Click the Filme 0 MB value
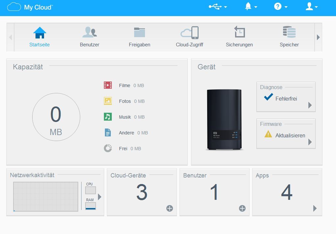336x234 pixels. point(139,85)
